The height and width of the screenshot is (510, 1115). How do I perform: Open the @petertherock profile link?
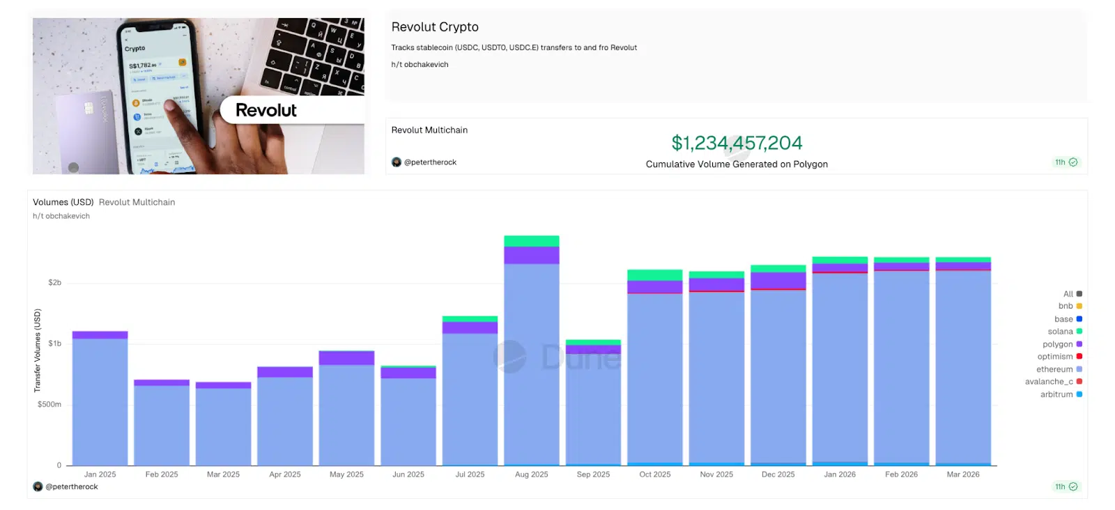(x=430, y=162)
